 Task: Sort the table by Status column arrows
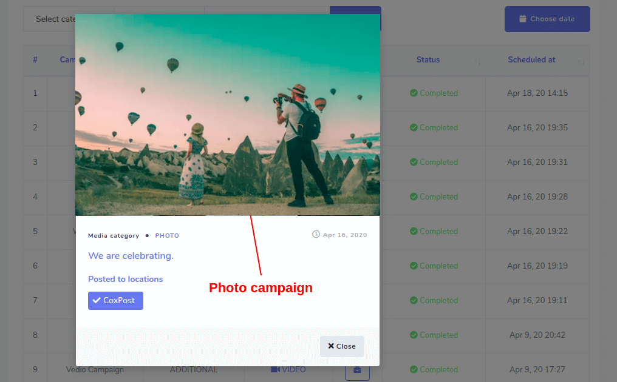[x=477, y=61]
